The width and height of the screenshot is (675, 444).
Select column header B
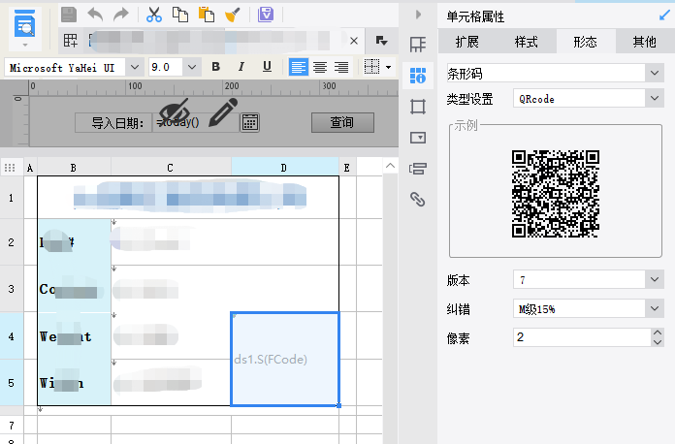tap(74, 168)
